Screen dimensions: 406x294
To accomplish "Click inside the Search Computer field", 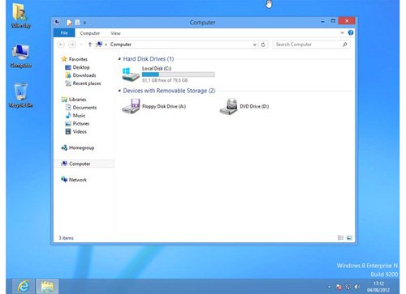I will tap(307, 45).
